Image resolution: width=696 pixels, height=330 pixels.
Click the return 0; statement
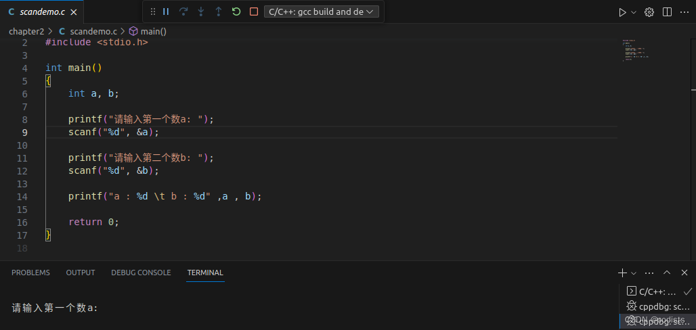coord(93,222)
